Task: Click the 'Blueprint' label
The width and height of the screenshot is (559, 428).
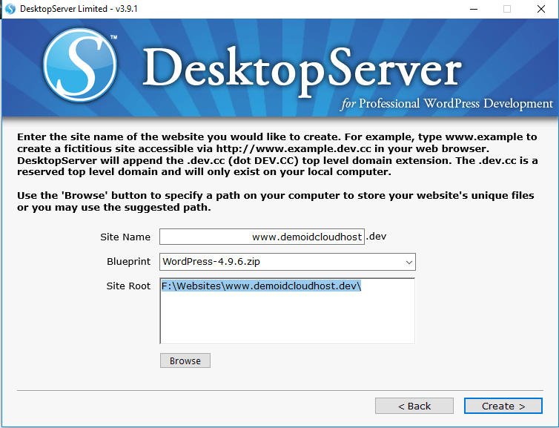Action: tap(129, 262)
